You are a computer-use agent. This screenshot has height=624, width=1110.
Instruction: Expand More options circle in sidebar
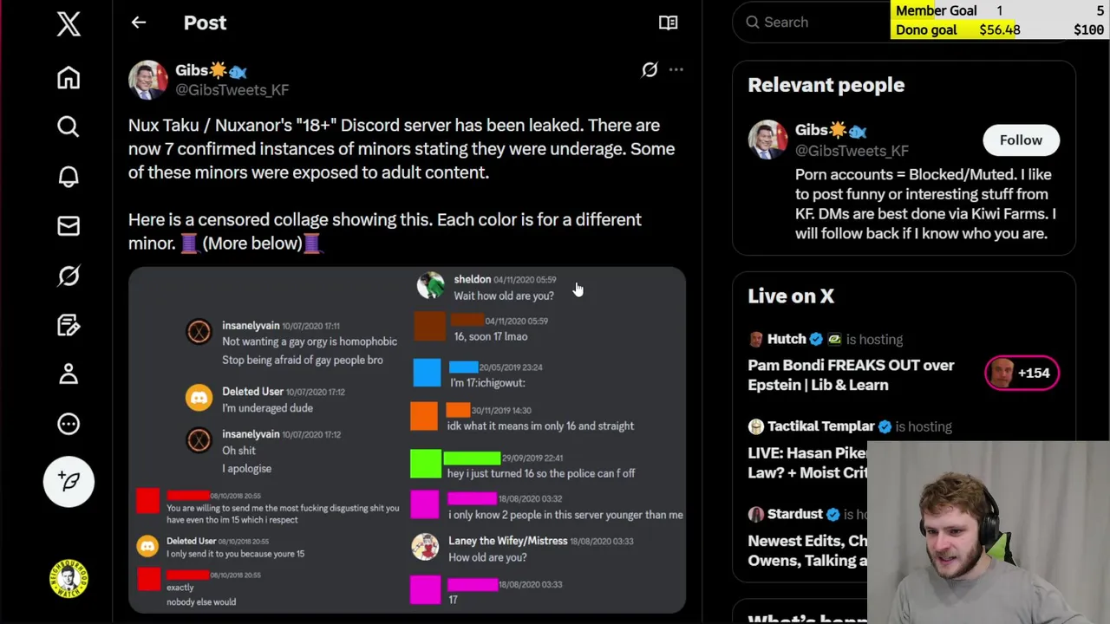pos(69,424)
